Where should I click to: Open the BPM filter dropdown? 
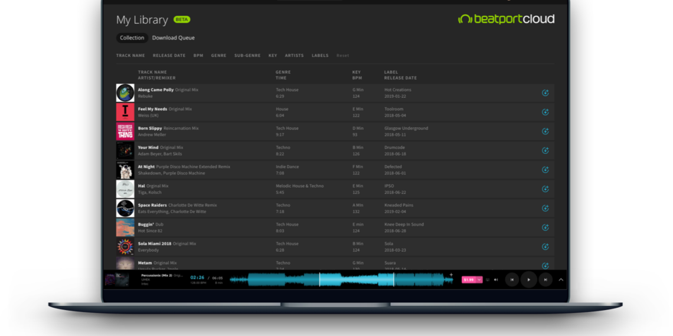[198, 55]
